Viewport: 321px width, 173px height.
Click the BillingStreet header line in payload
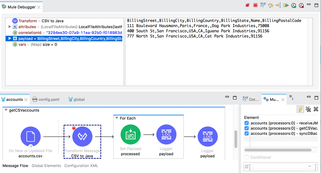coord(214,20)
